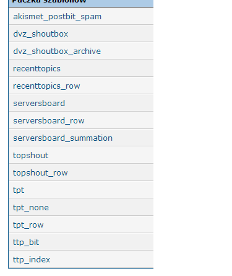This screenshot has height=276, width=232.
Task: Open the dvz_shoutbox template link
Action: click(x=41, y=34)
